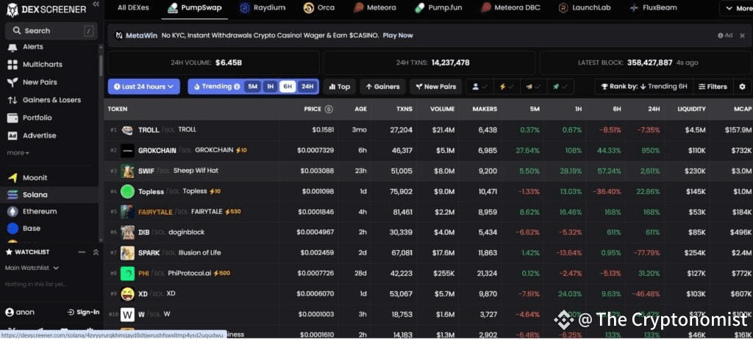Screen dimensions: 753x339
Task: Open SPARK Illusion of Life row
Action: [429, 252]
